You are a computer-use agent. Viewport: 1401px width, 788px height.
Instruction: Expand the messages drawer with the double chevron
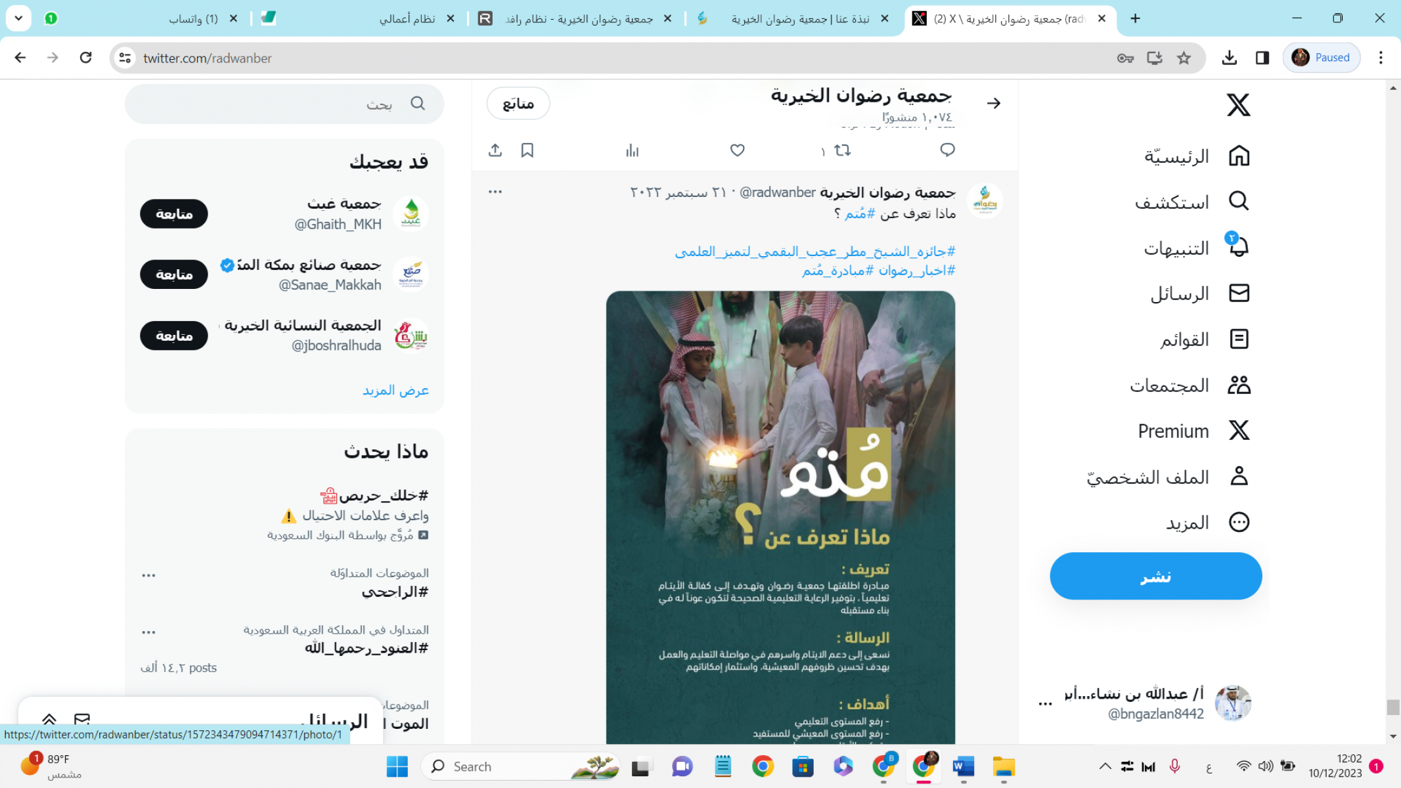coord(49,719)
